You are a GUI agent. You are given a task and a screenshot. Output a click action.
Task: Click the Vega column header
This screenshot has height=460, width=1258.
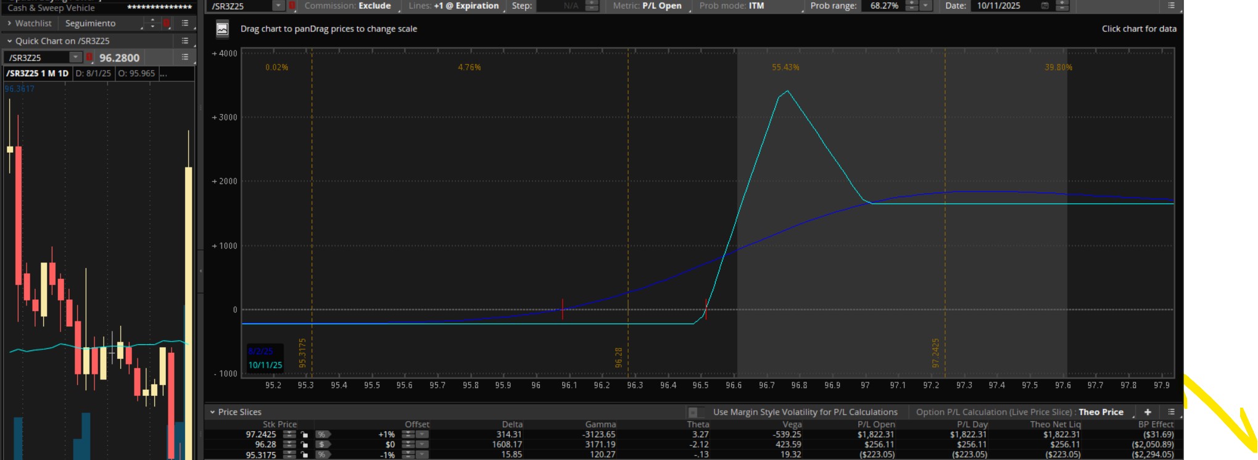(792, 424)
